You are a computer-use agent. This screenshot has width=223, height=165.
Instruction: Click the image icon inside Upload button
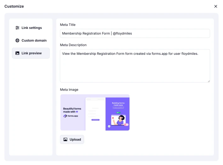(66, 139)
